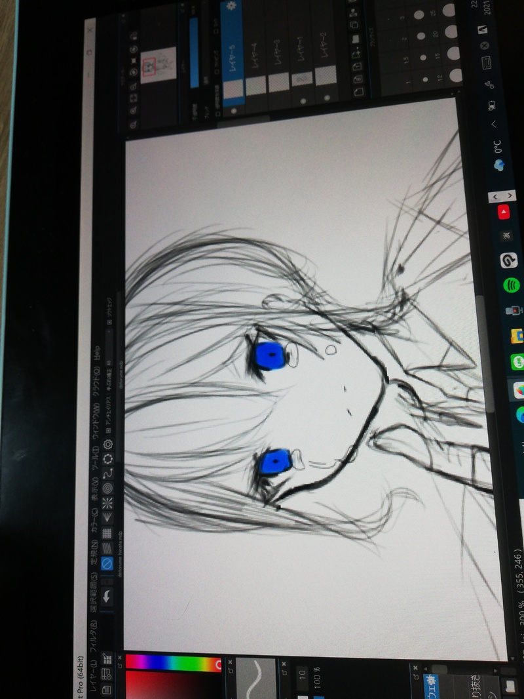Viewport: 524px width, 699px height.
Task: Switch to deforume.mdp document tab
Action: click(x=122, y=374)
